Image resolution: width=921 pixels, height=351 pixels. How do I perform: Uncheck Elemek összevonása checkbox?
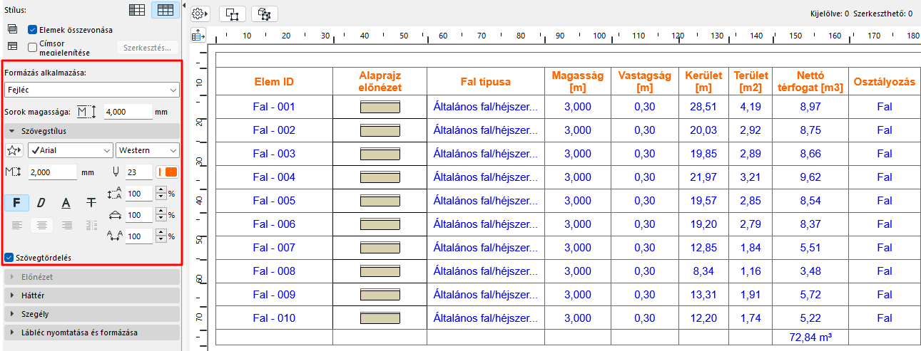pyautogui.click(x=32, y=30)
